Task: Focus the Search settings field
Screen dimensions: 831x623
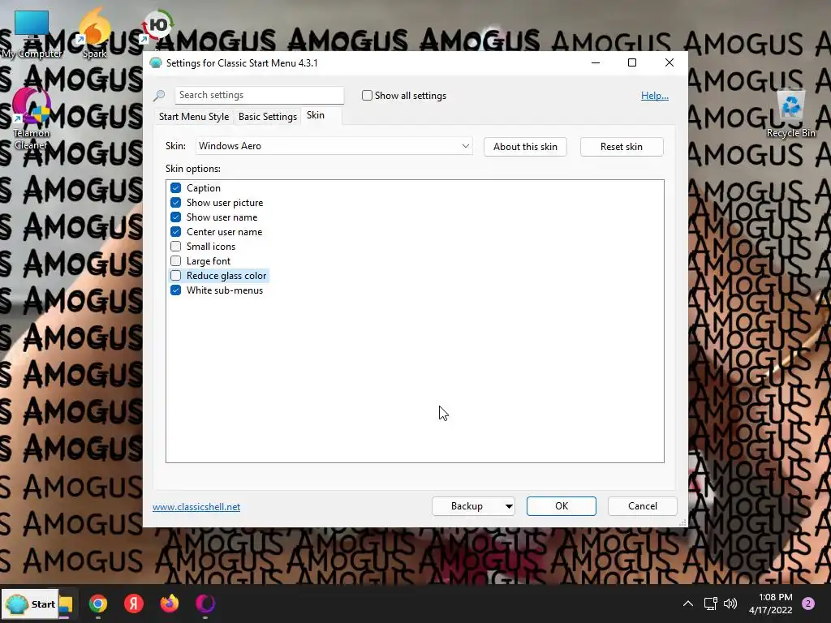Action: pyautogui.click(x=260, y=95)
